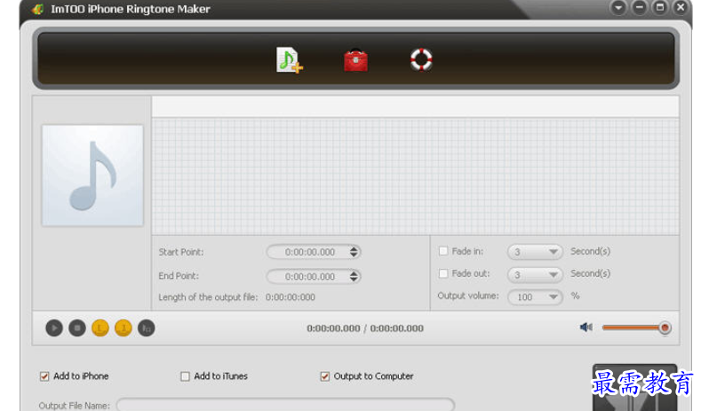The image size is (701, 411).
Task: Click the ImTOO app logo icon
Action: (37, 9)
